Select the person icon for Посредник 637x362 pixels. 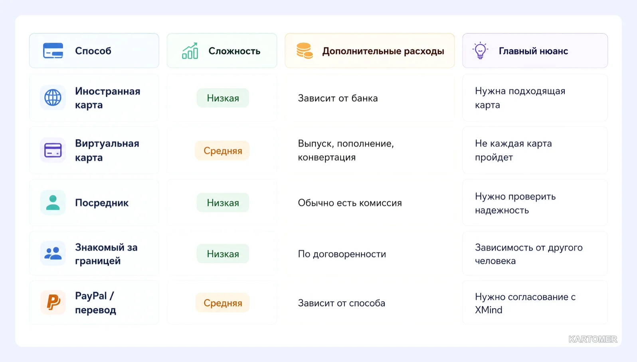[53, 202]
